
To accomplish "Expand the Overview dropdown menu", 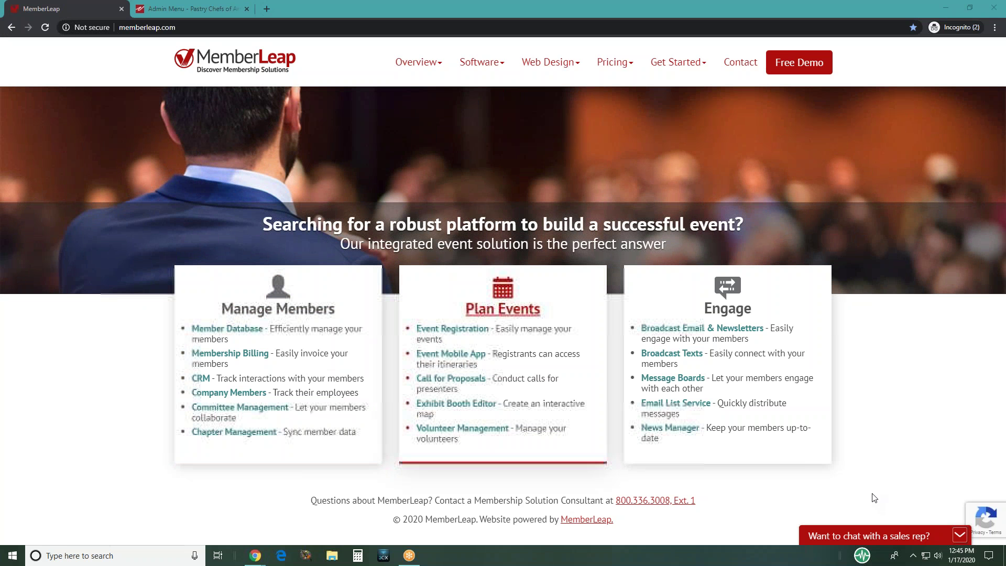I will [419, 62].
